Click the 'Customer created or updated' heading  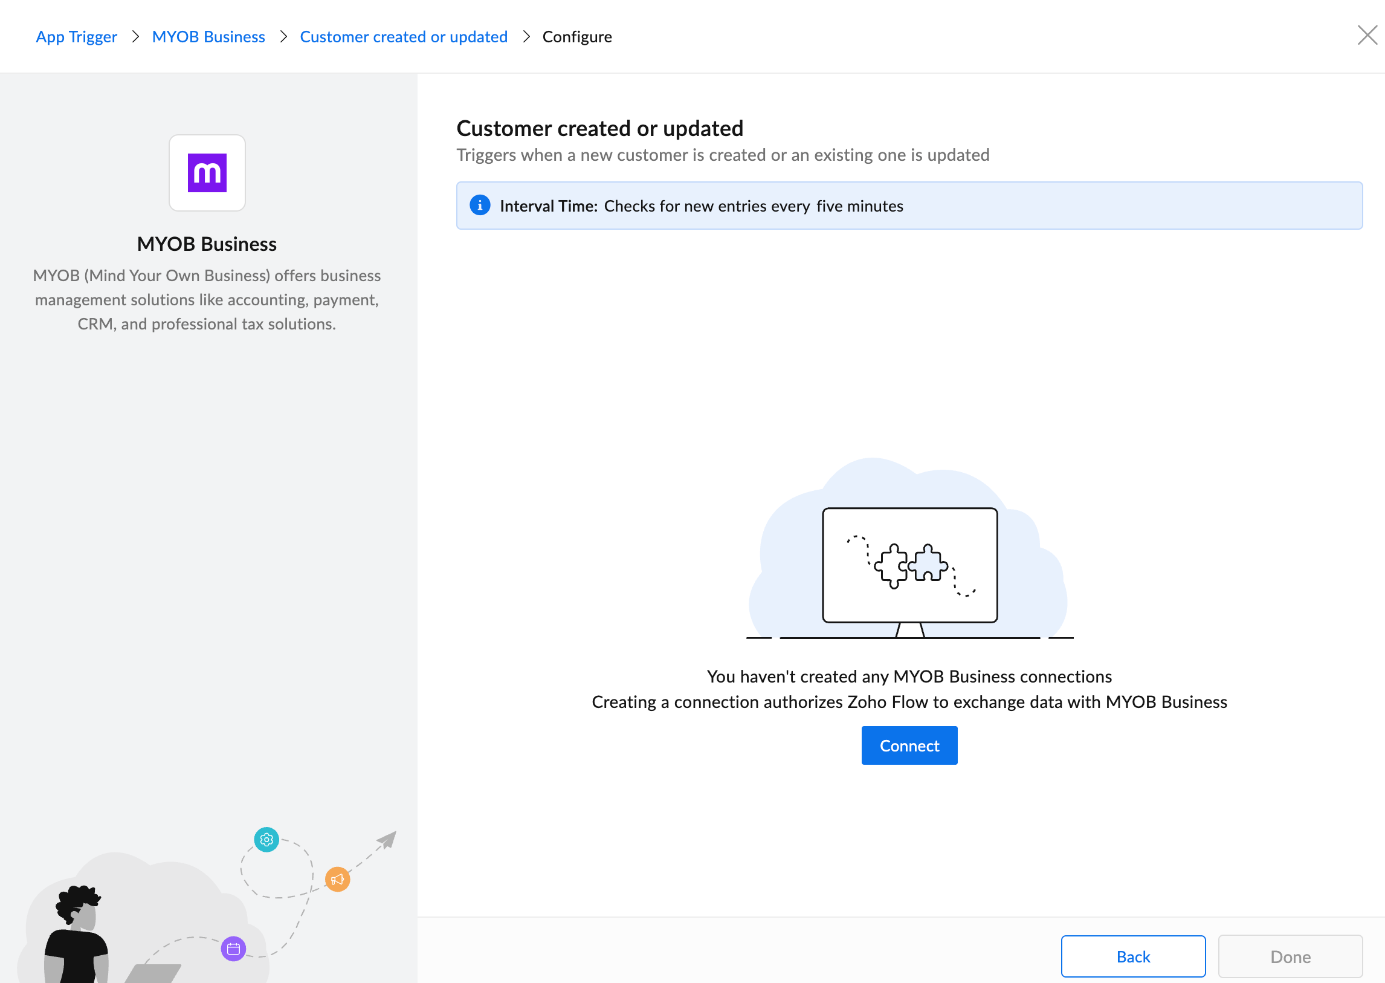click(x=599, y=128)
